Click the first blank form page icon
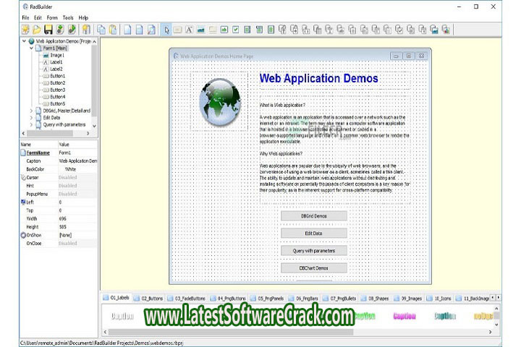Viewport: 521px width, 347px height. 127,30
